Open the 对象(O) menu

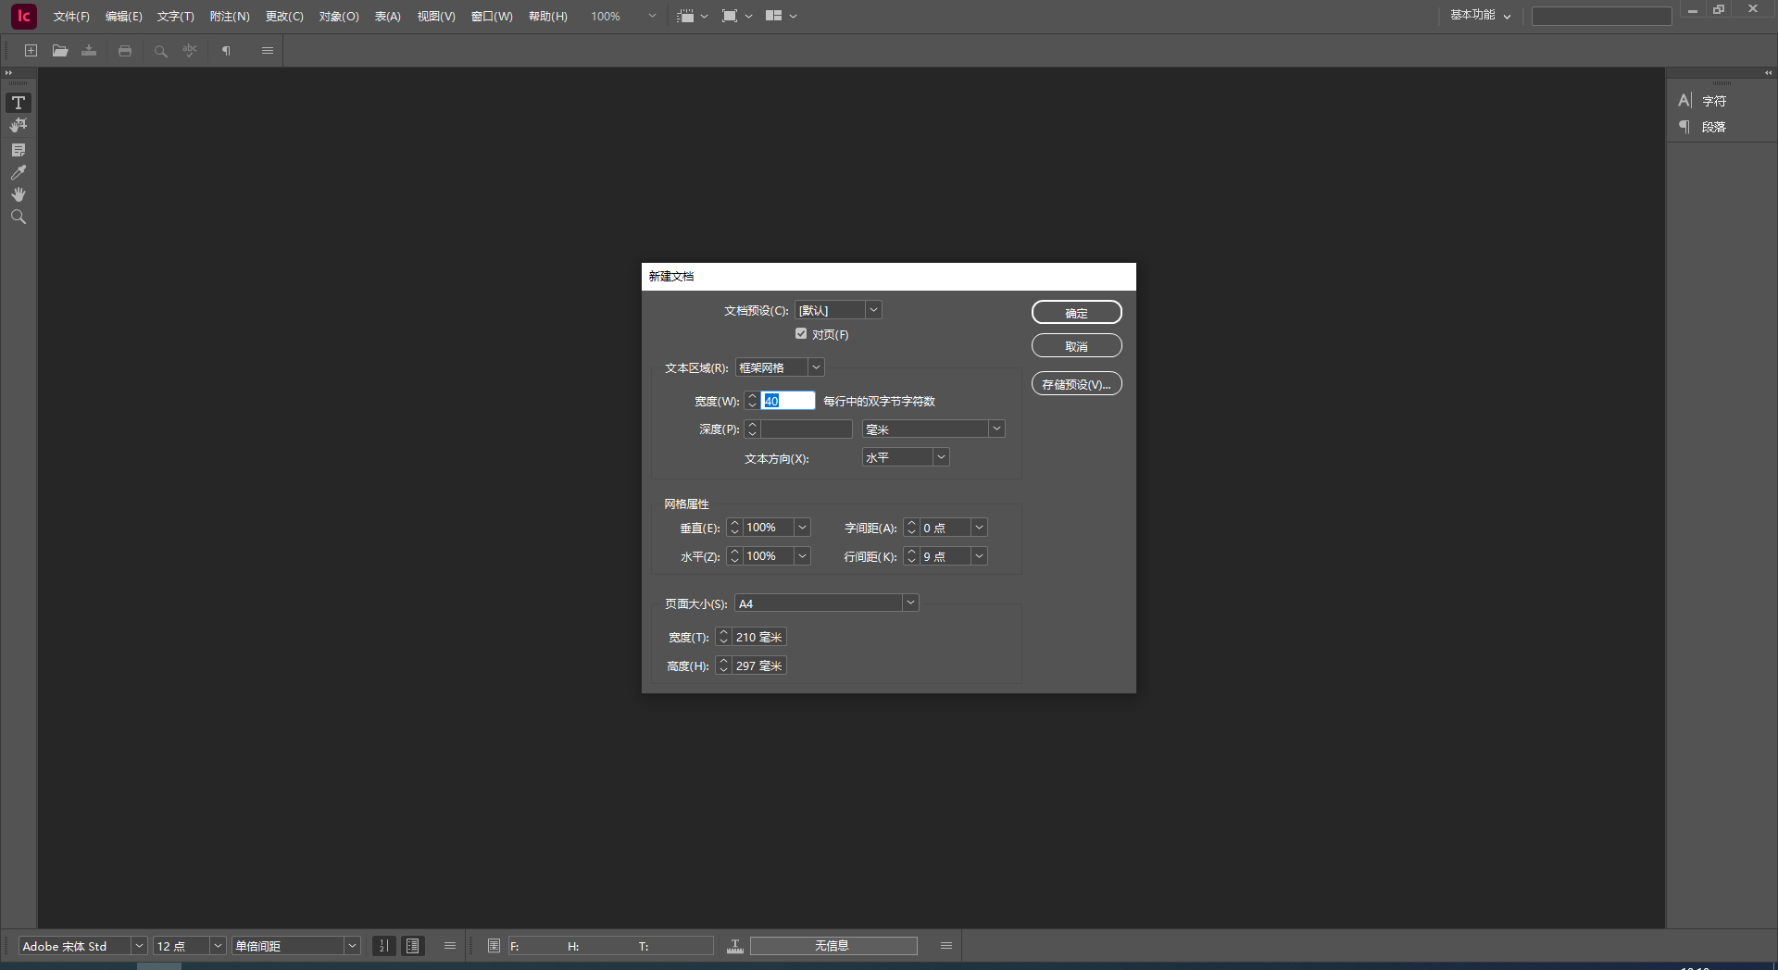pyautogui.click(x=339, y=17)
